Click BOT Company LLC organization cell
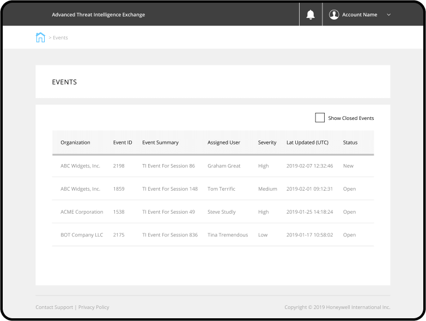This screenshot has width=426, height=321. tap(82, 235)
